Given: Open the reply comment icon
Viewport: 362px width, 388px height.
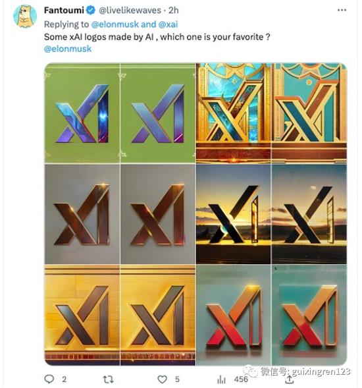Looking at the screenshot, I should pyautogui.click(x=49, y=379).
